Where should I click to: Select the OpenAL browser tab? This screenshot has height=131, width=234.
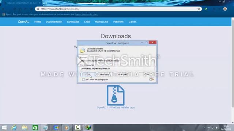(22, 3)
